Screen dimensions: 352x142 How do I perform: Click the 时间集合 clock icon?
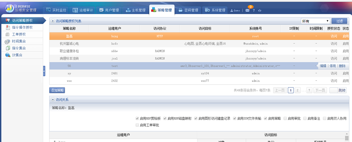click(7, 42)
